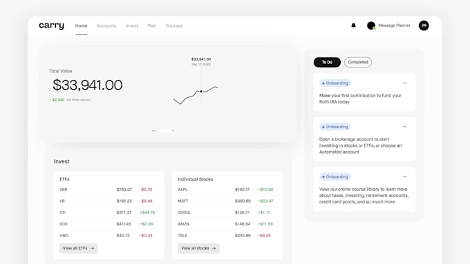Click the JW profile avatar
Image resolution: width=470 pixels, height=264 pixels.
point(424,26)
